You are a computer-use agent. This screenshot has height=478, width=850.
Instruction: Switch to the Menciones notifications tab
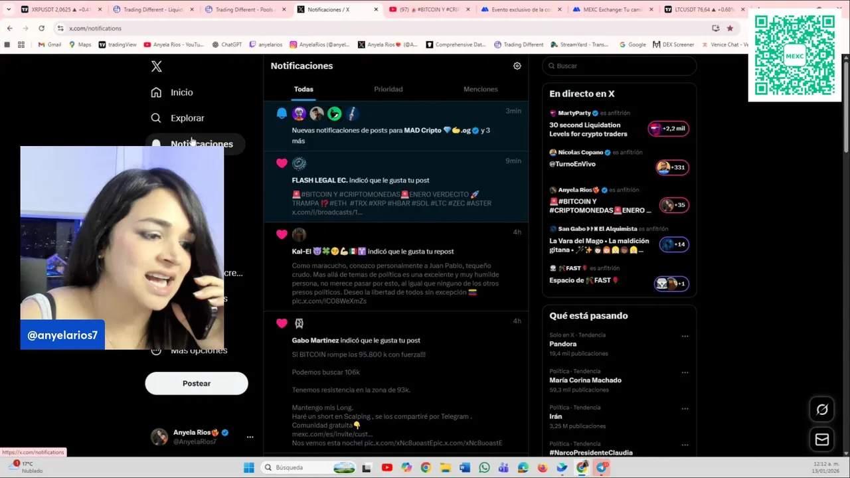point(480,89)
